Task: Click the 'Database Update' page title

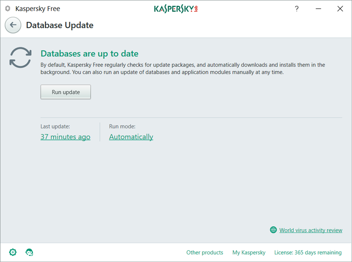Action: (60, 25)
